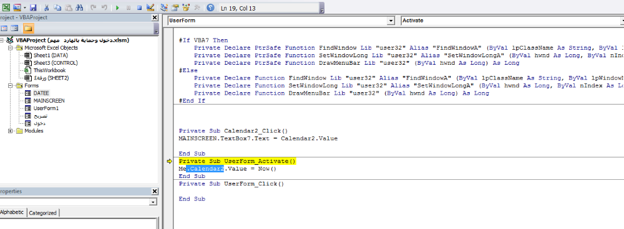
Task: Click the Copy icon in the toolbar
Action: click(x=57, y=7)
